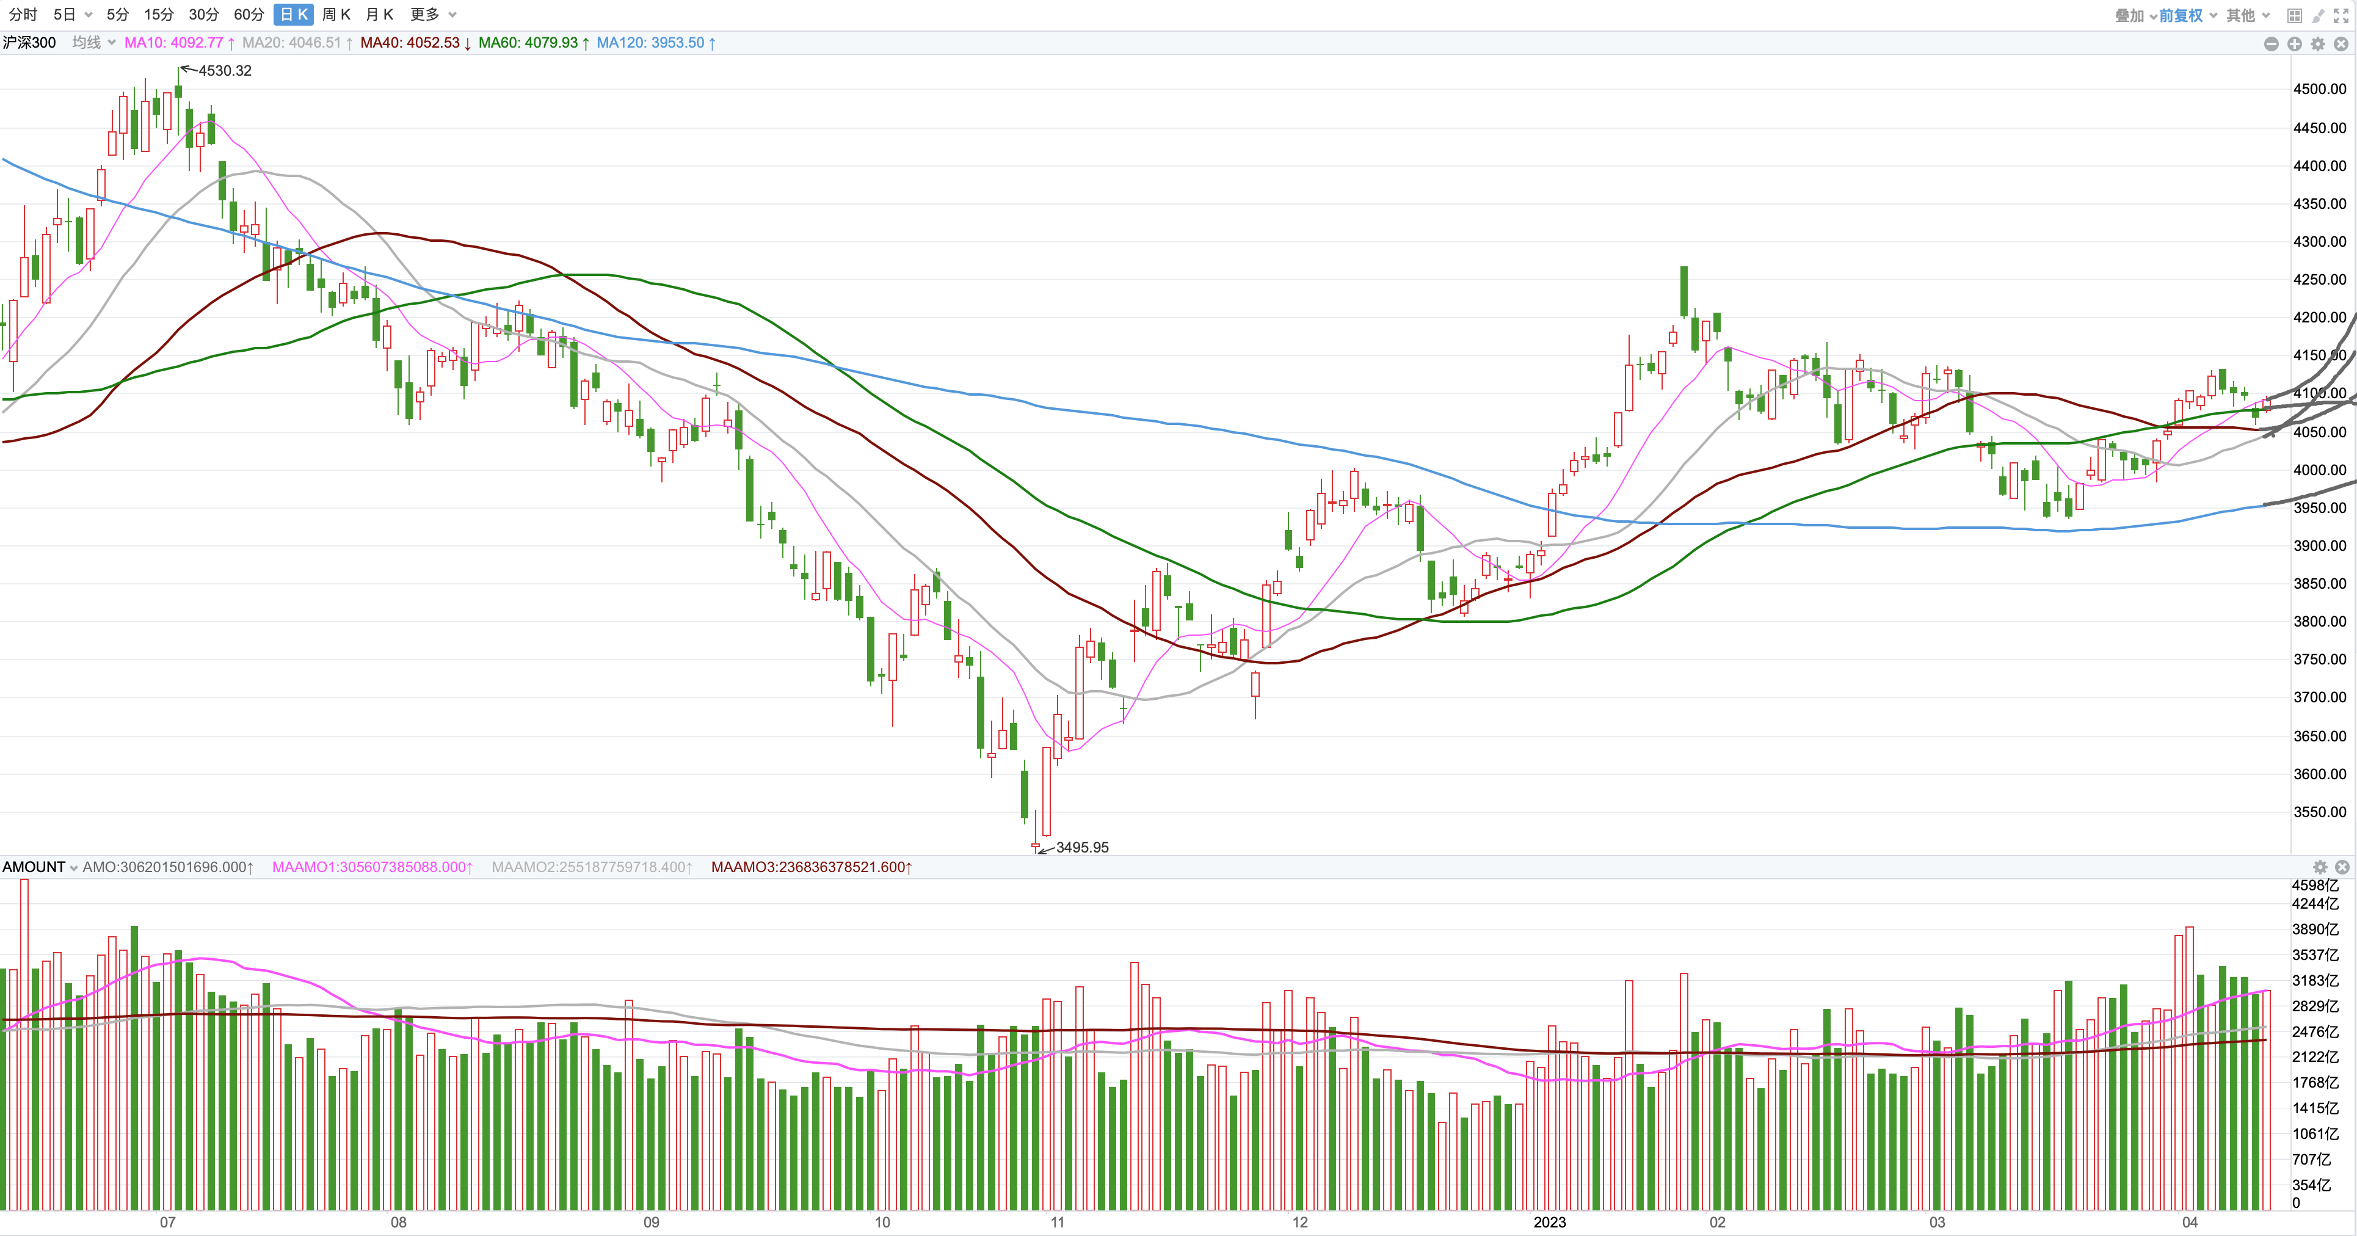Click the MA120 moving average label
Image resolution: width=2357 pixels, height=1236 pixels.
coord(655,42)
